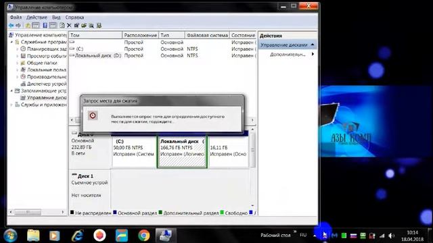Expand the Общие папки tree node
This screenshot has height=243, width=433.
pyautogui.click(x=17, y=63)
